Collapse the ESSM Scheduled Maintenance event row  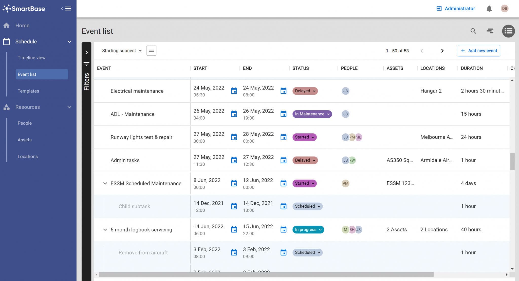pyautogui.click(x=105, y=183)
